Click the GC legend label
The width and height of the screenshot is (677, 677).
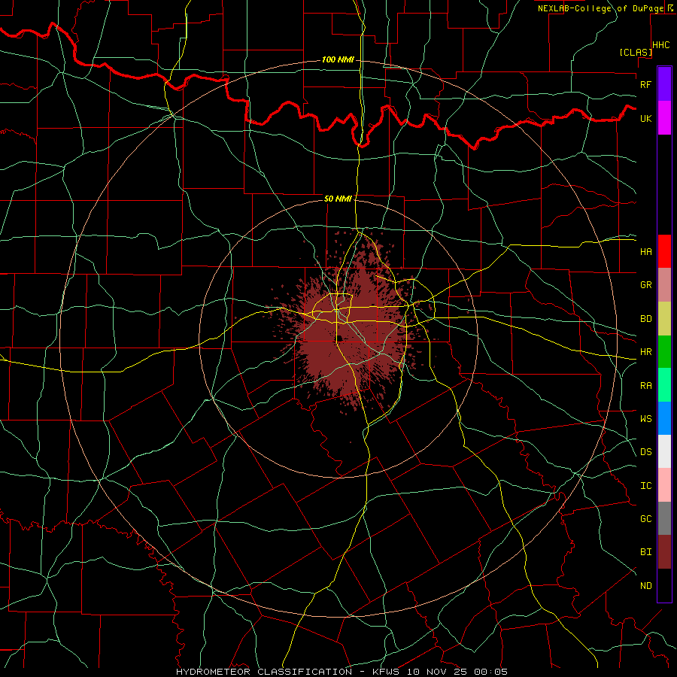tap(645, 518)
